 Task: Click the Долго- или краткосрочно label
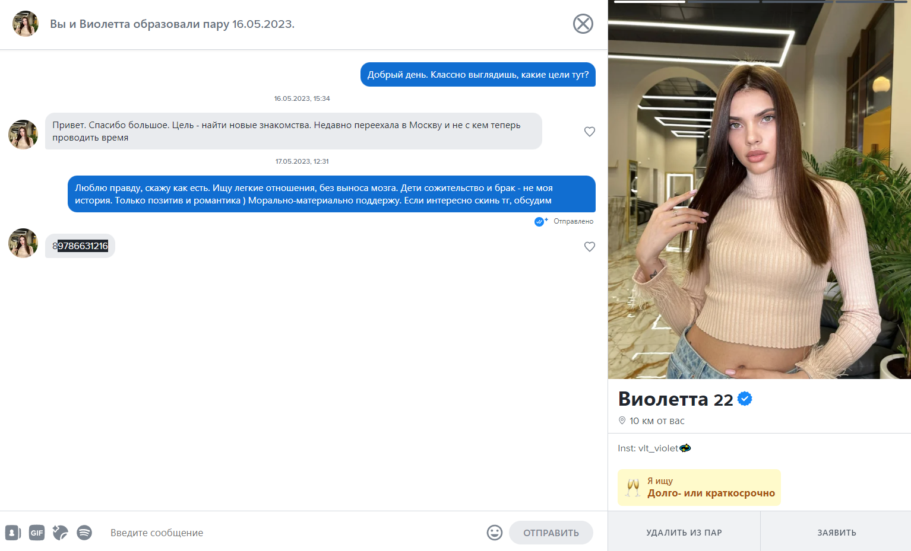(x=711, y=493)
